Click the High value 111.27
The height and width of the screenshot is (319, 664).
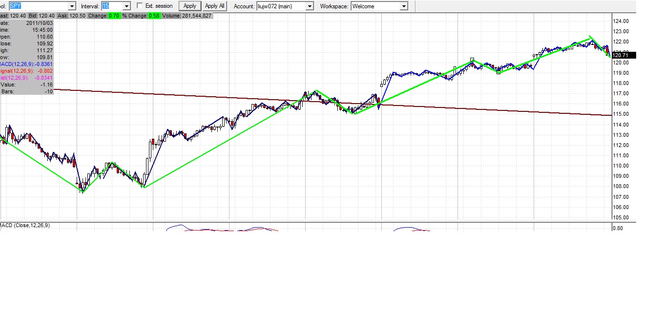tap(44, 50)
